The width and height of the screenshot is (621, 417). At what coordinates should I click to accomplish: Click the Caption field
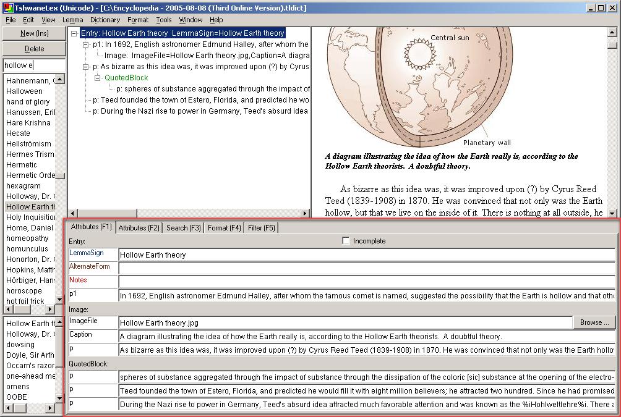tap(367, 336)
